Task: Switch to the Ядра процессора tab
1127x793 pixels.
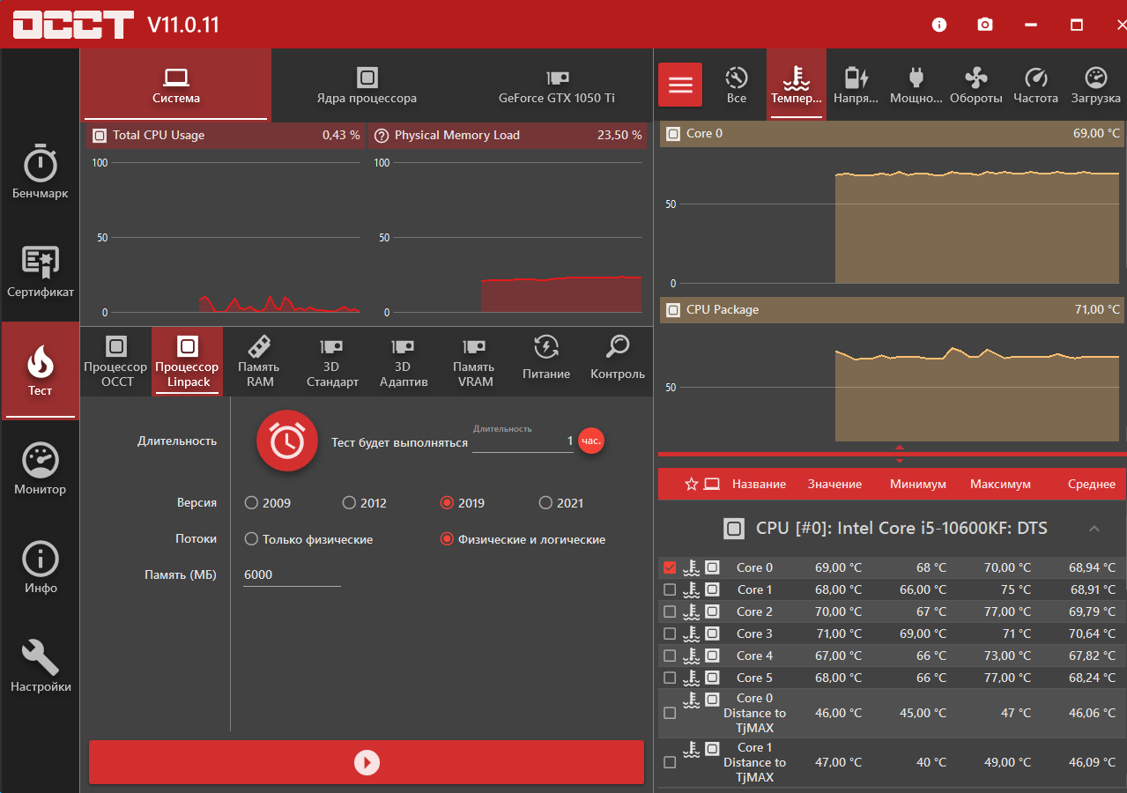Action: click(367, 85)
